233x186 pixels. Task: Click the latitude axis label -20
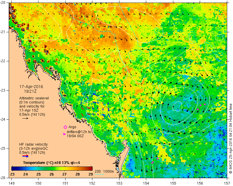point(3,3)
